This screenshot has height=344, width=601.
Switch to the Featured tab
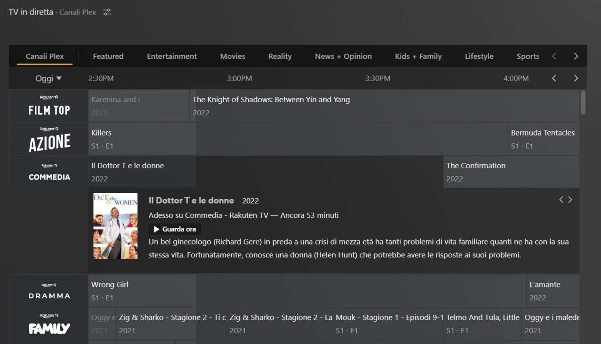coord(108,56)
